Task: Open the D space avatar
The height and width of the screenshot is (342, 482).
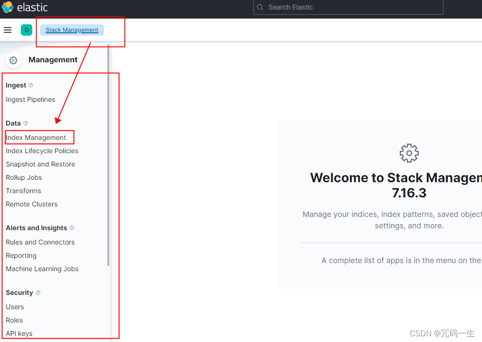Action: [x=27, y=30]
